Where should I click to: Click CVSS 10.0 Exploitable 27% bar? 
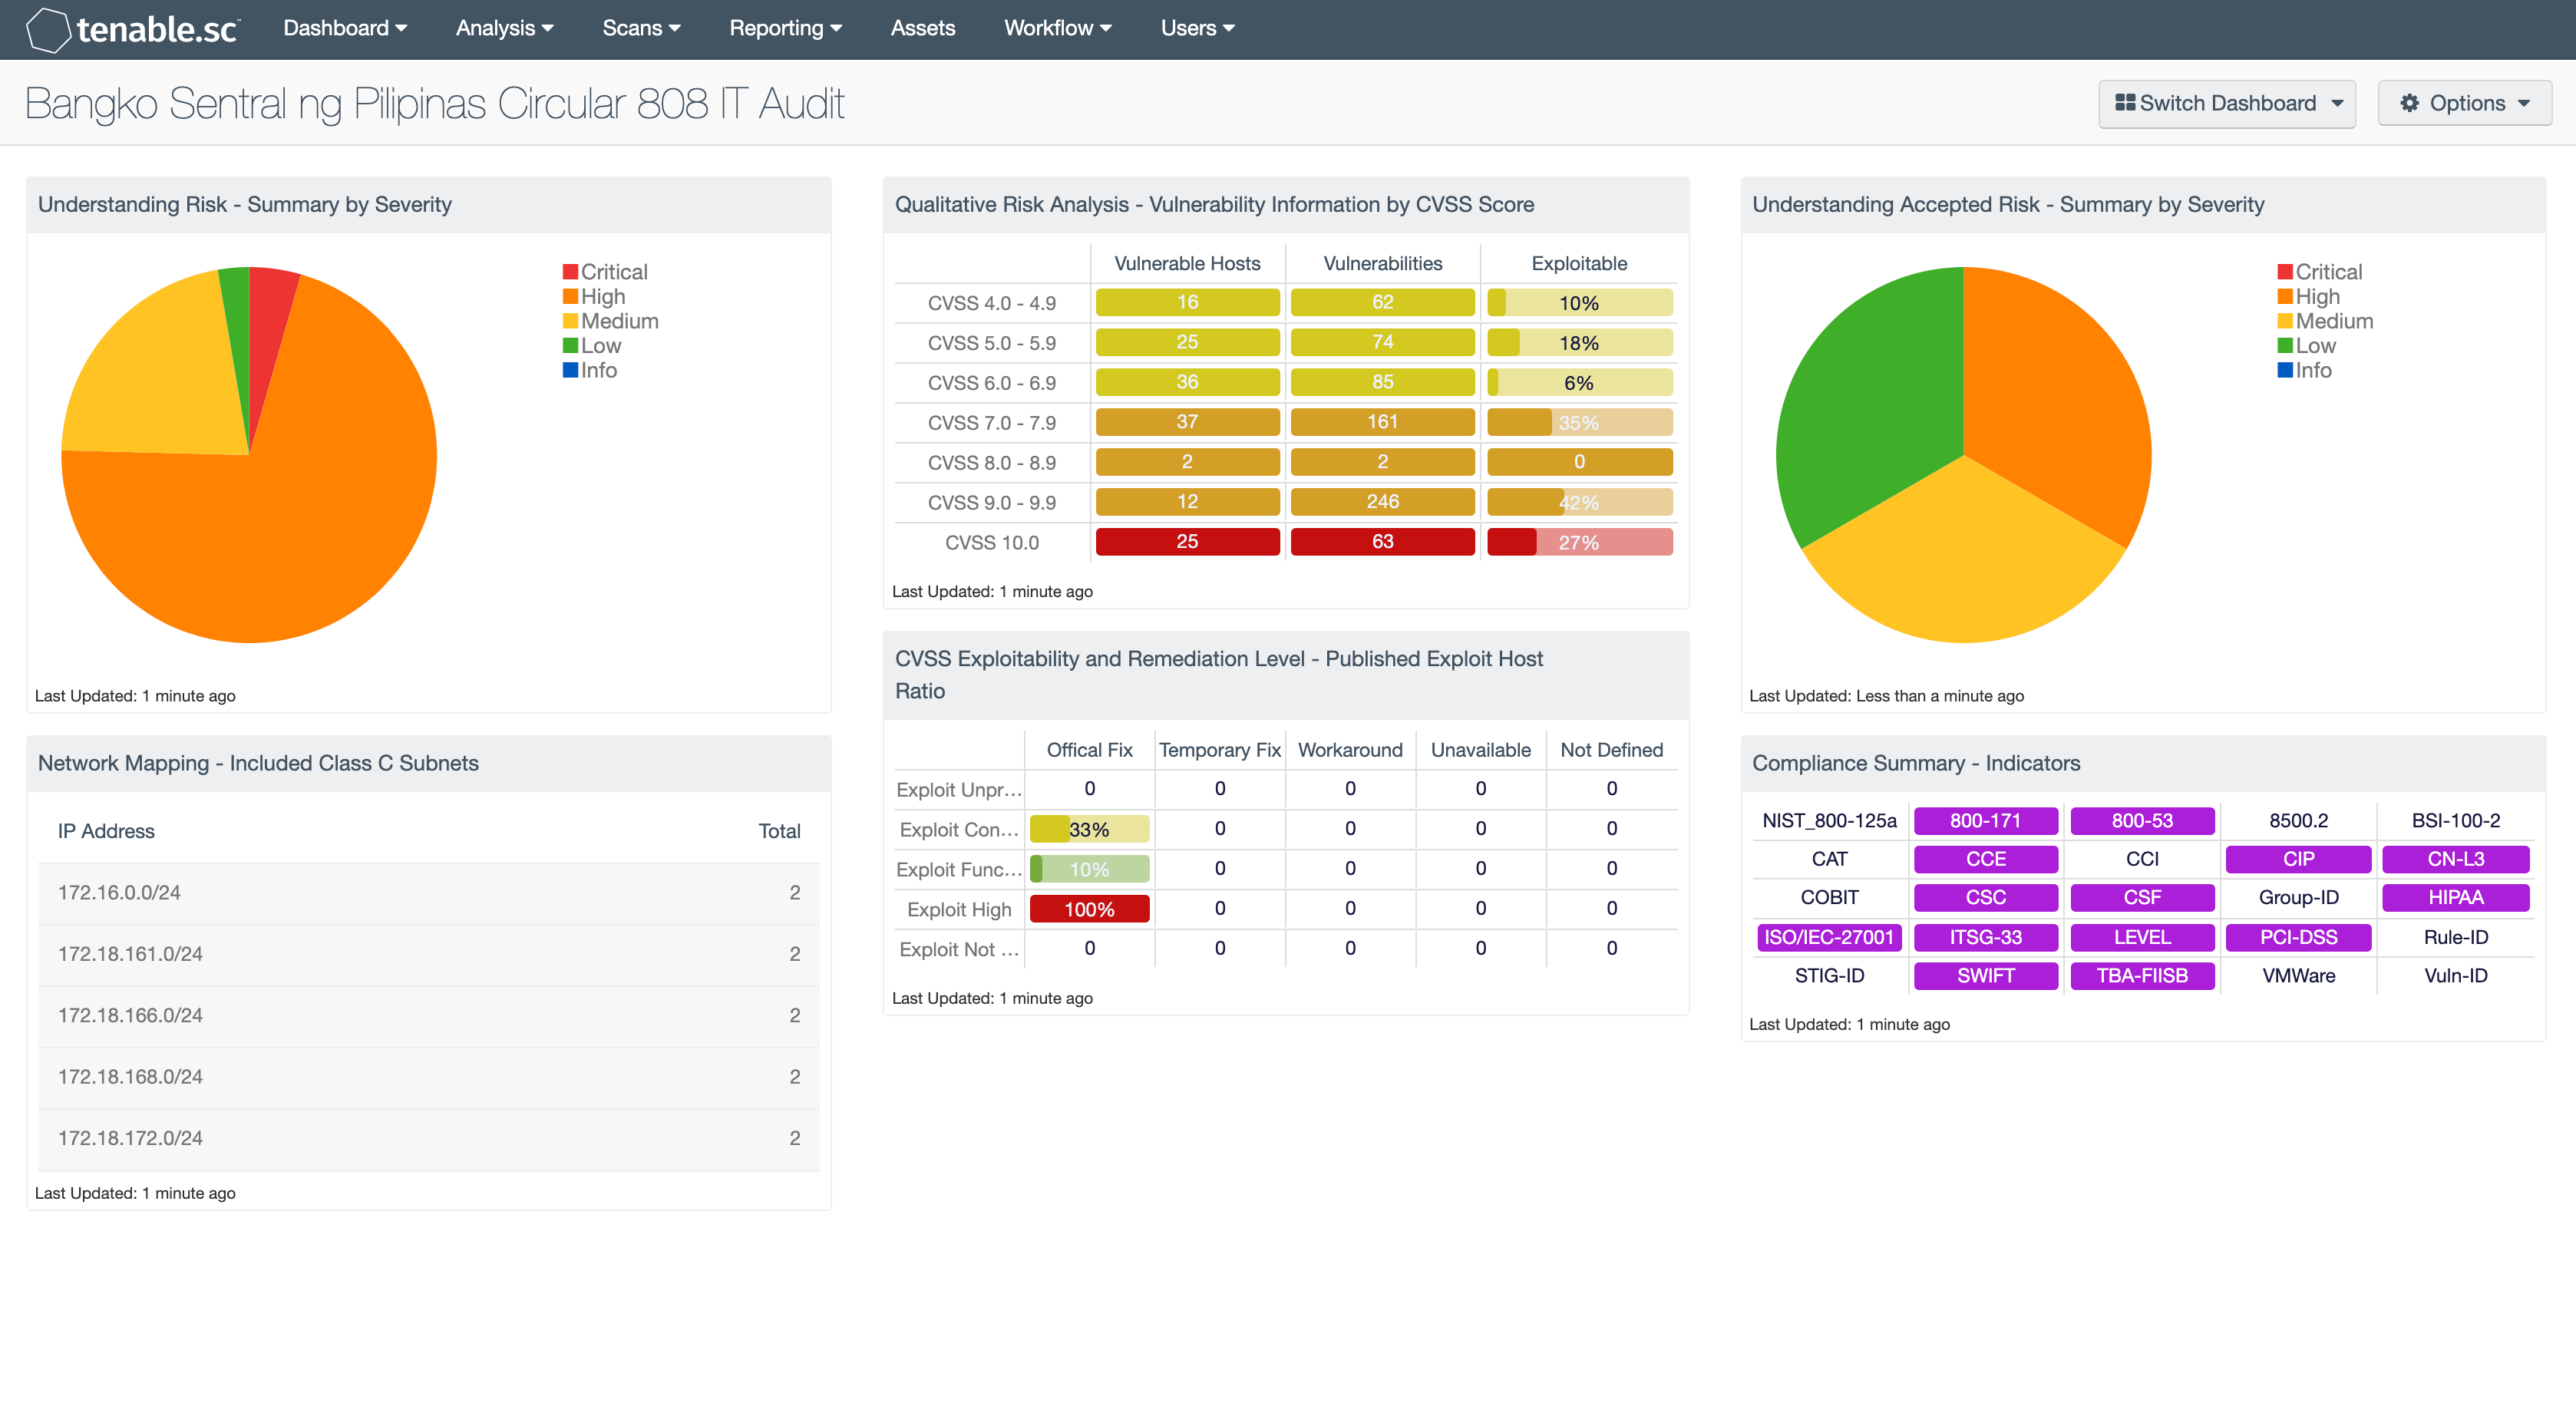point(1579,542)
